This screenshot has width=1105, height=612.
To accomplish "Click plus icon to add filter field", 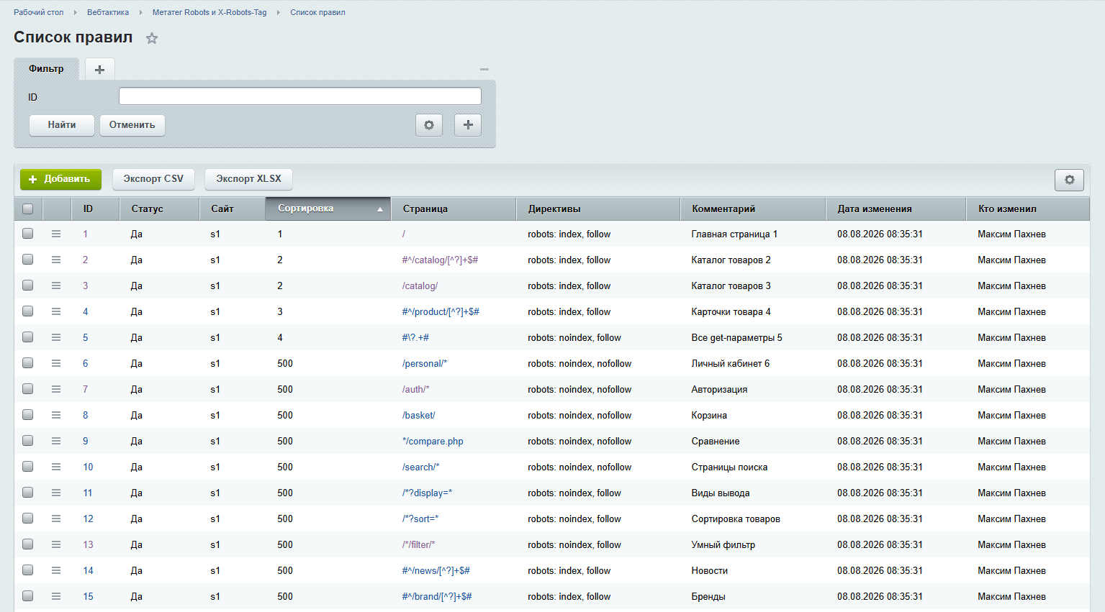I will point(468,125).
